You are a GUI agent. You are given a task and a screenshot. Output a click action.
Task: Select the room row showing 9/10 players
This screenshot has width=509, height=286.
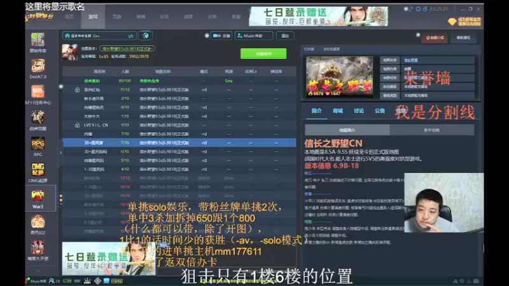click(x=179, y=107)
